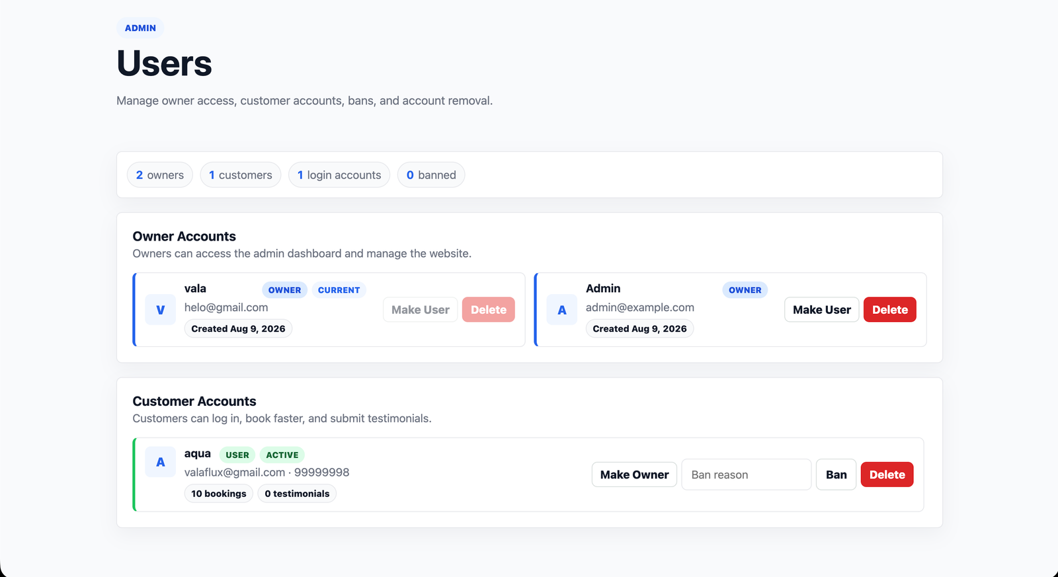This screenshot has width=1058, height=577.
Task: Click the 1 login accounts chip
Action: (x=339, y=175)
